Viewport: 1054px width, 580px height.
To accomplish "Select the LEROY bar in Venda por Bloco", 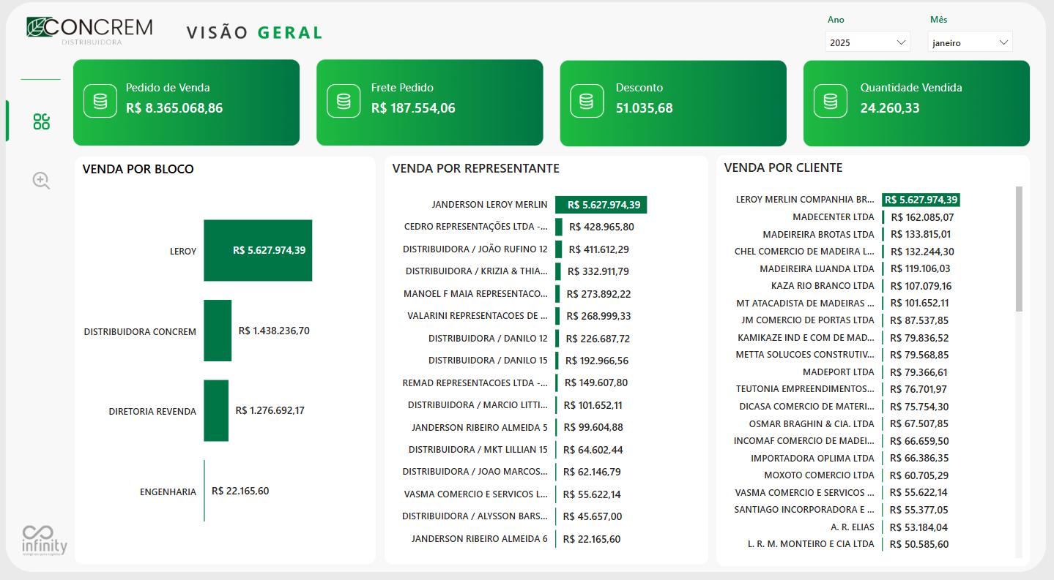I will coord(258,250).
